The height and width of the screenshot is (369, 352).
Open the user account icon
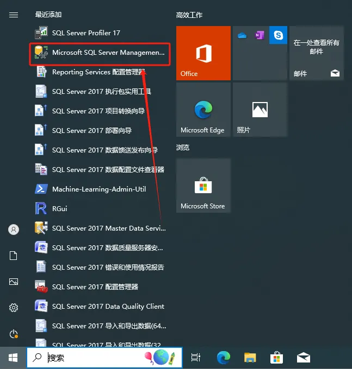tap(14, 230)
